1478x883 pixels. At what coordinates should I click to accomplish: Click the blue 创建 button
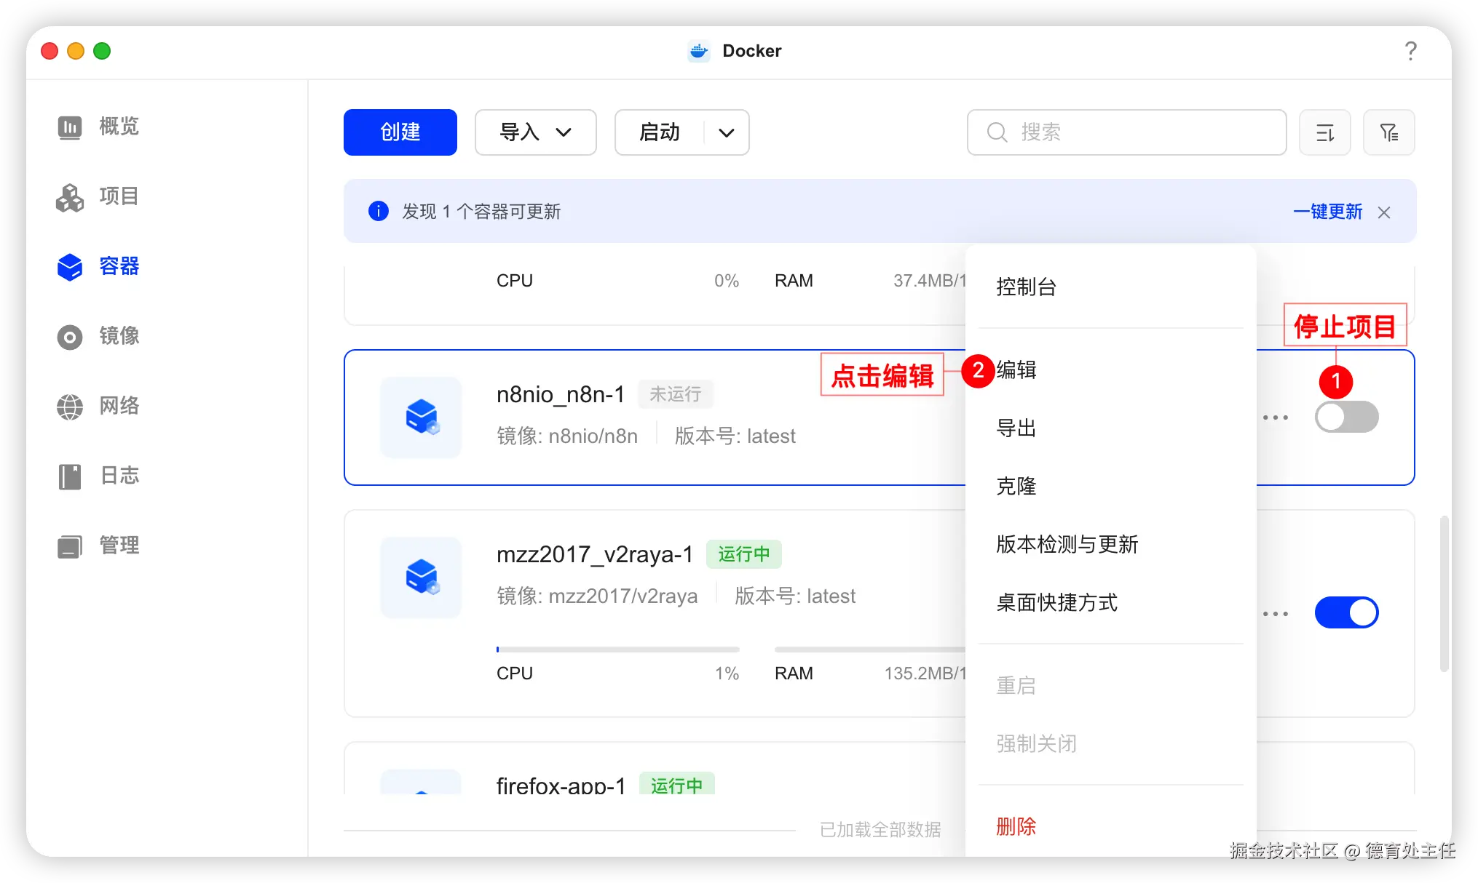click(400, 132)
